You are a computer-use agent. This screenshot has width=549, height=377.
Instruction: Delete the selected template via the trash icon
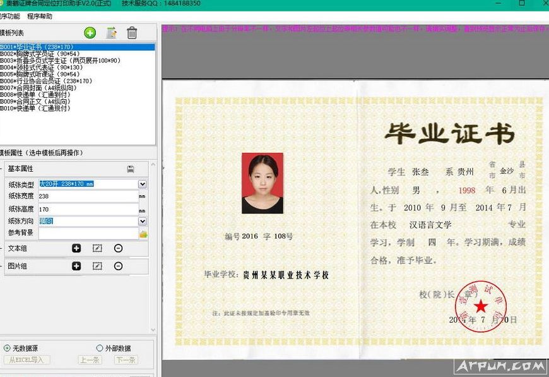[132, 32]
